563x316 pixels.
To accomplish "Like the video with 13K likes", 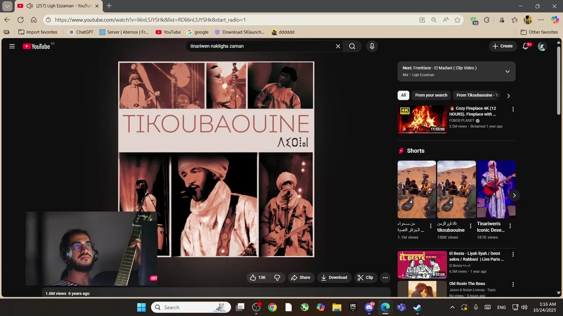I will tap(258, 277).
